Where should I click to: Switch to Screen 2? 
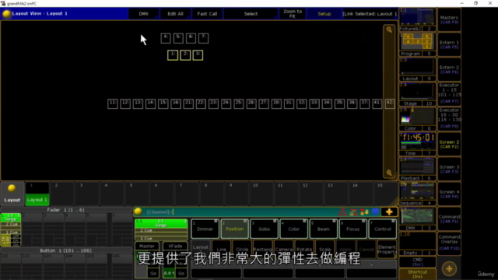[x=449, y=144]
